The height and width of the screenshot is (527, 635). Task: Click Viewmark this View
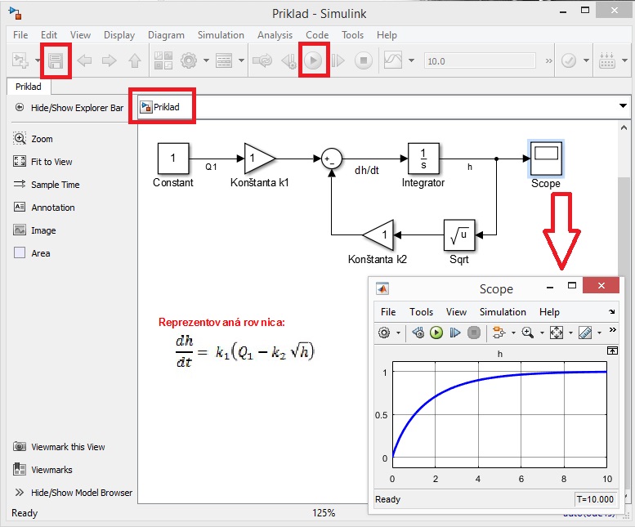[x=59, y=447]
